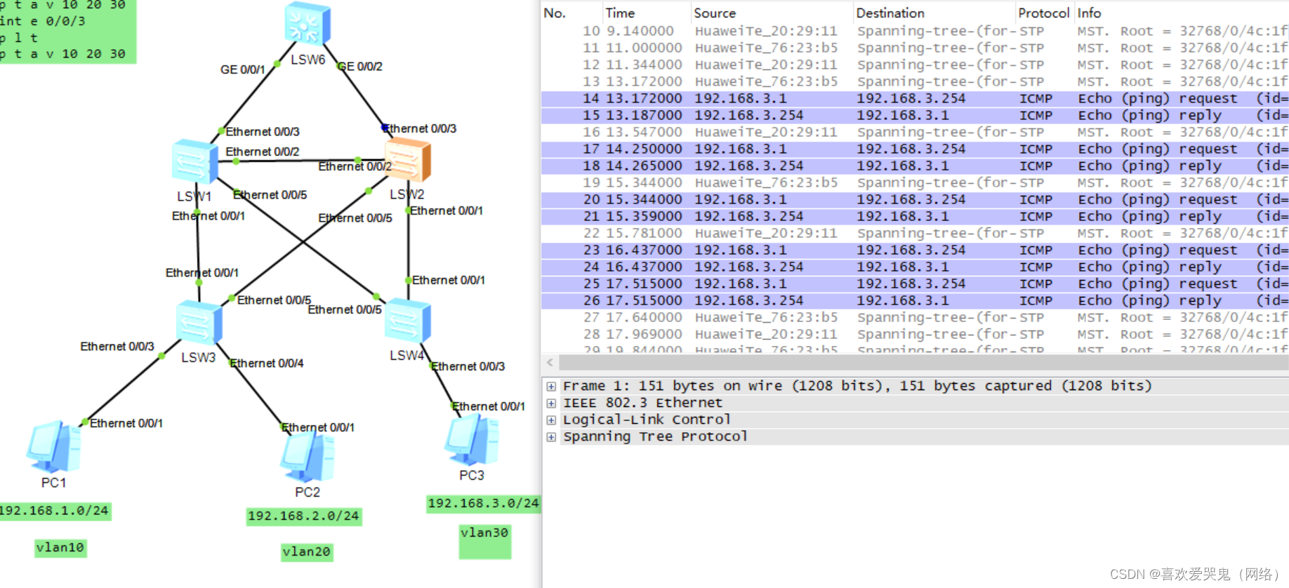1289x588 pixels.
Task: Sort packets by the Destination column
Action: click(x=934, y=13)
